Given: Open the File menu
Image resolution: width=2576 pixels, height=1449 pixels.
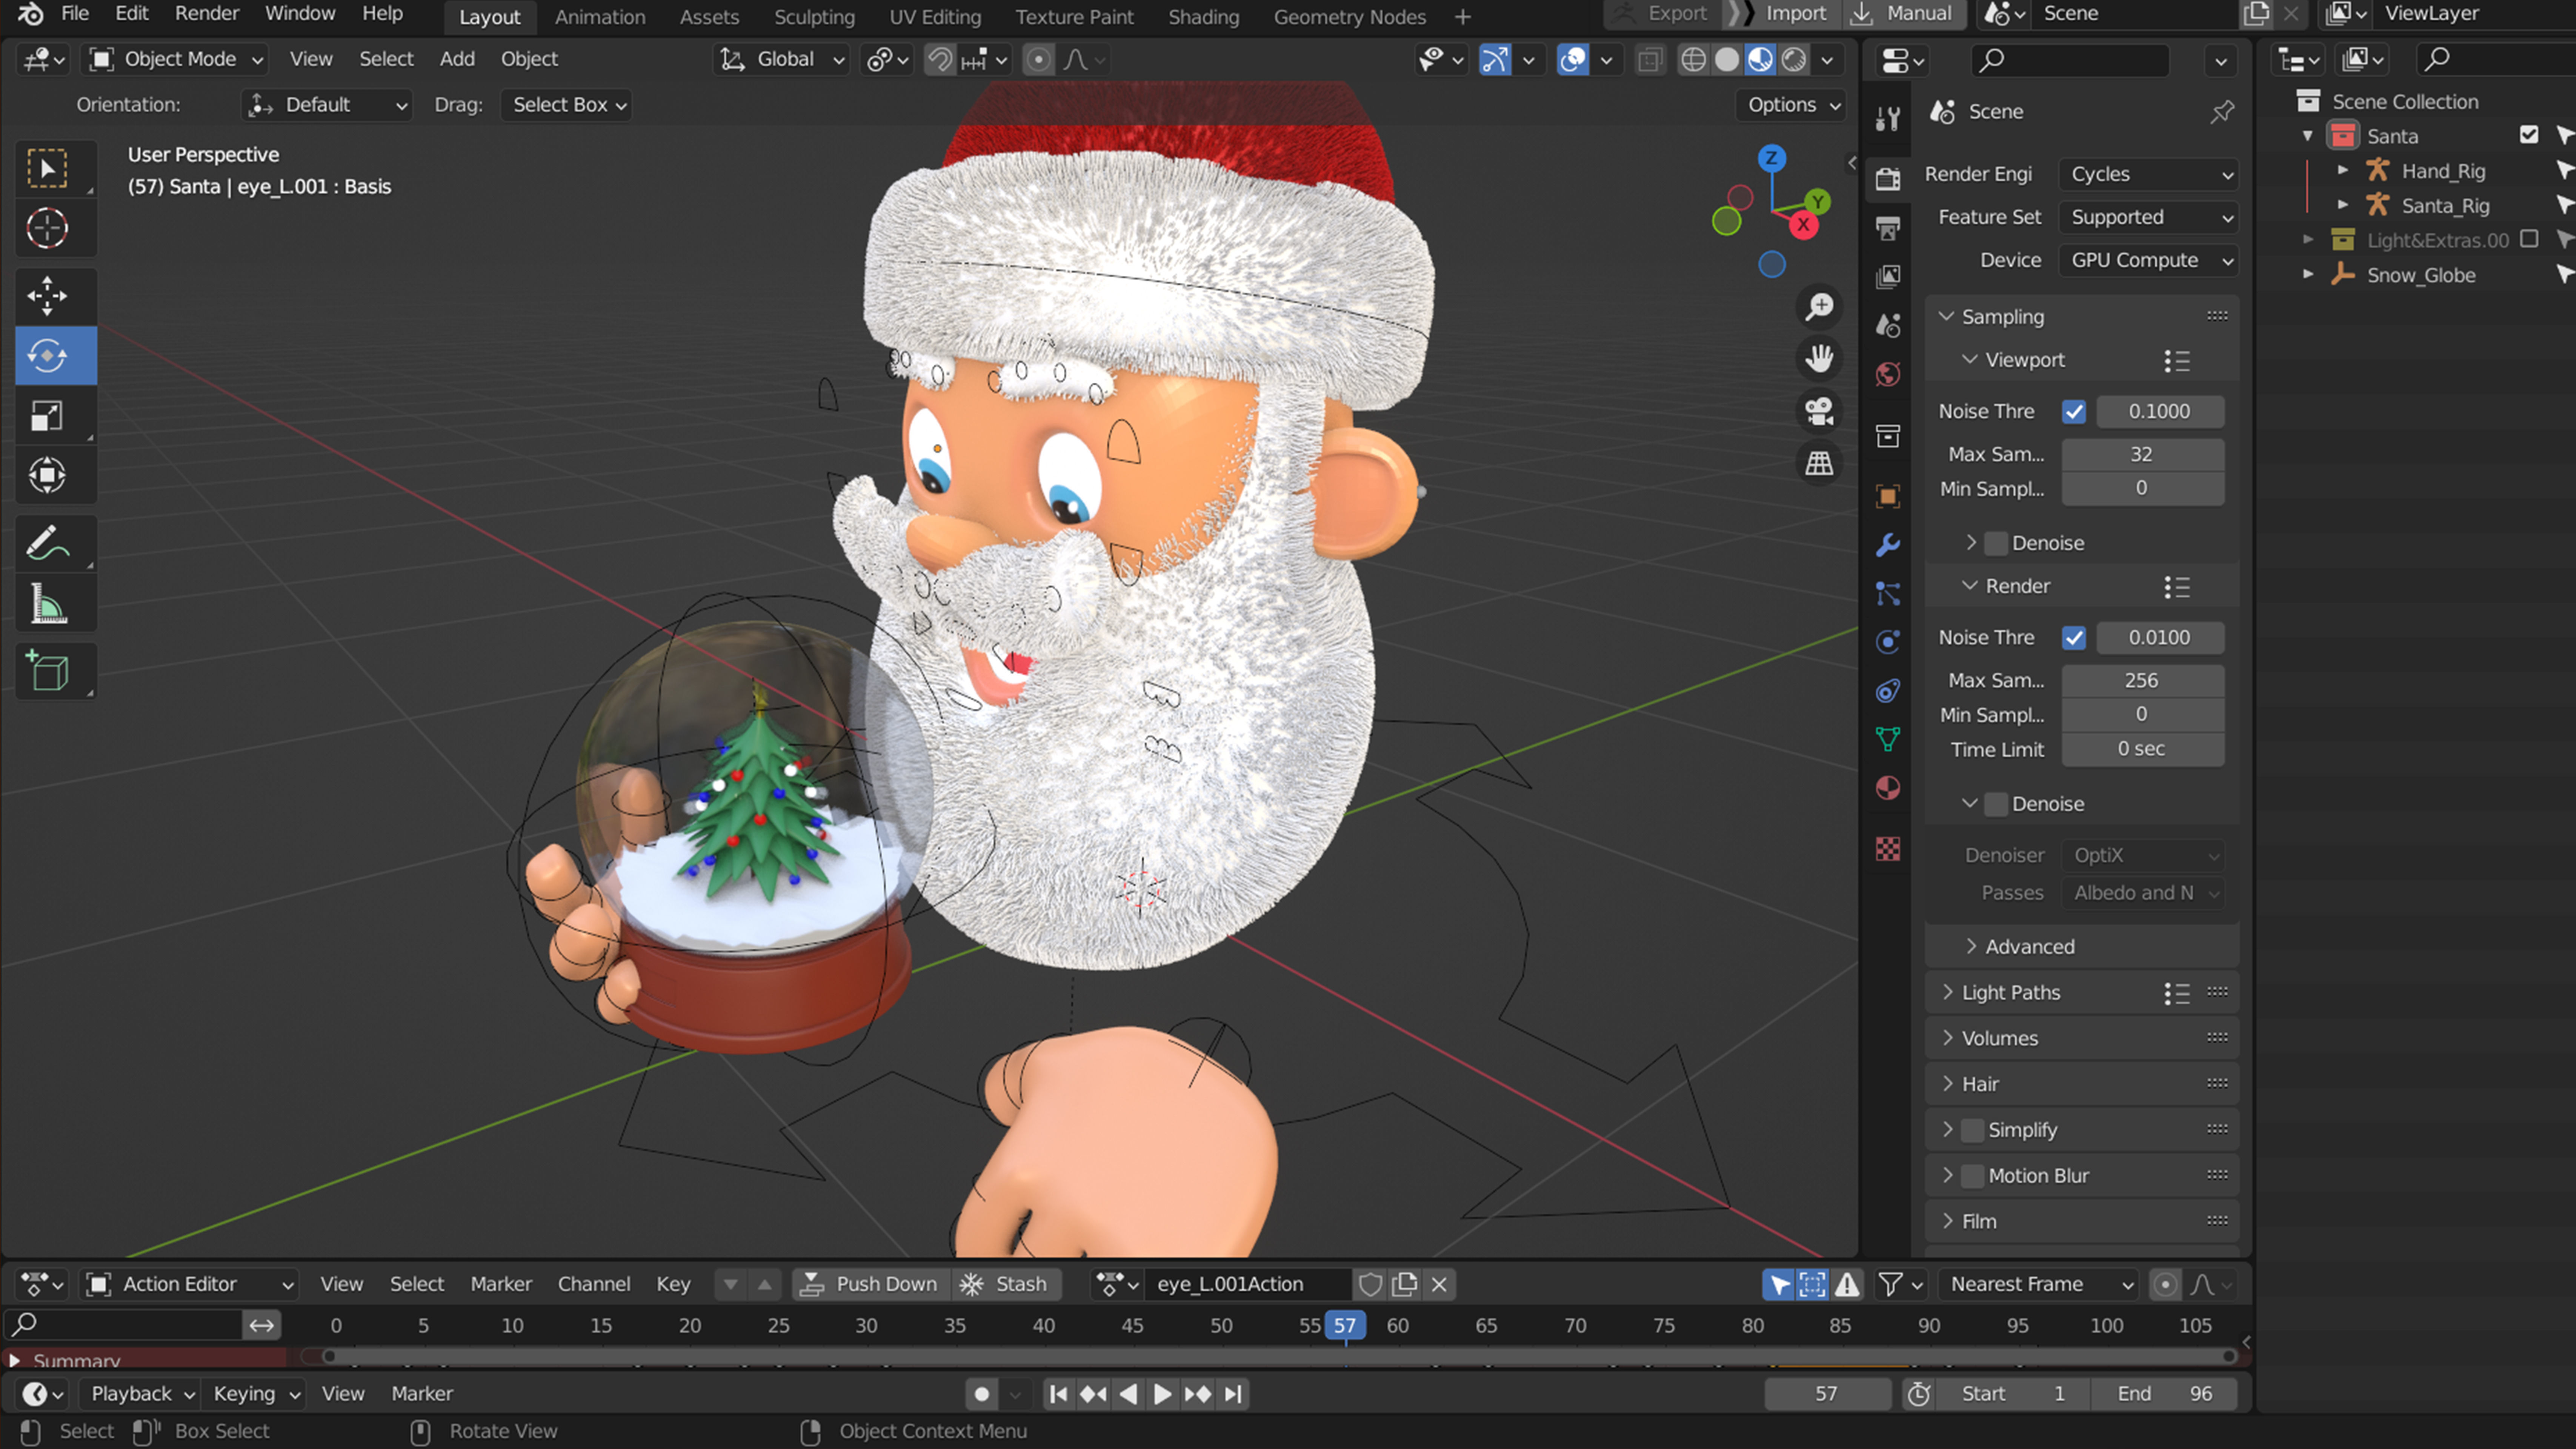Looking at the screenshot, I should click(75, 14).
